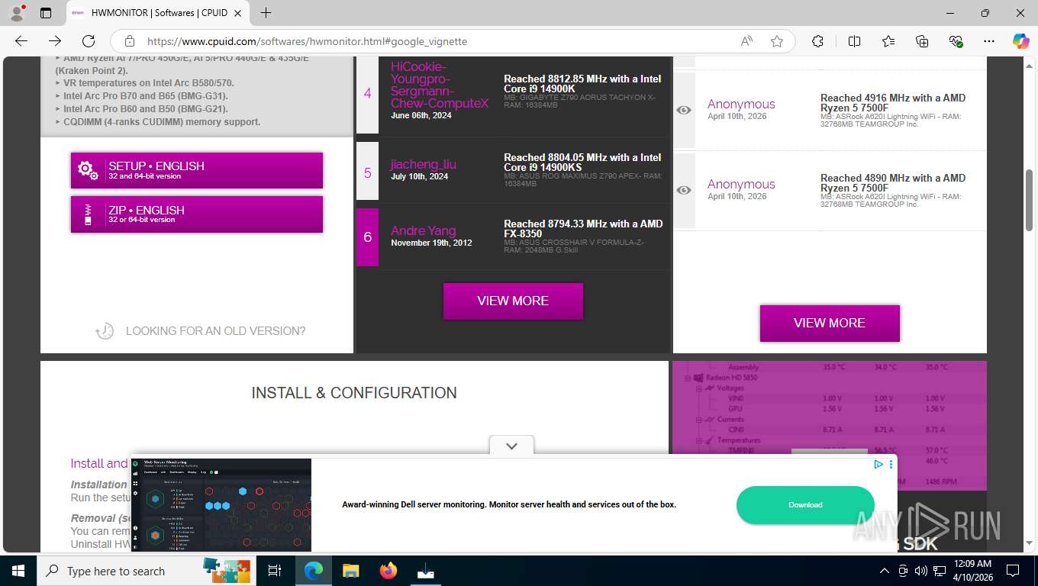Image resolution: width=1038 pixels, height=586 pixels.
Task: Open the Edge profile avatar
Action: [17, 13]
